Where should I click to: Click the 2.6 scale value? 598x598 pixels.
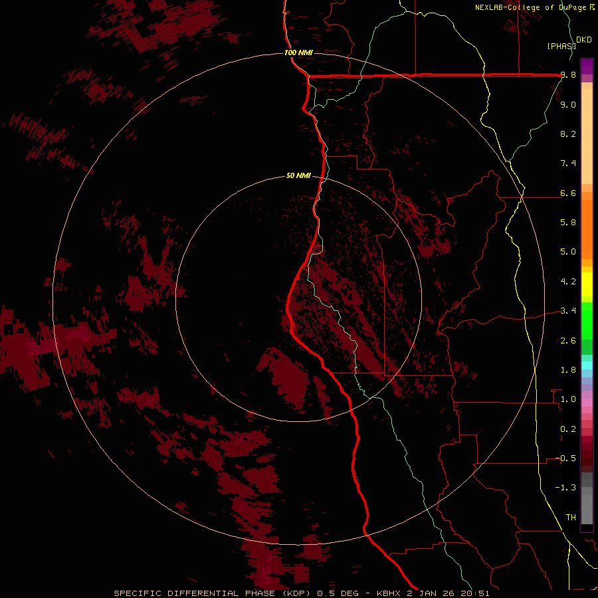[568, 341]
